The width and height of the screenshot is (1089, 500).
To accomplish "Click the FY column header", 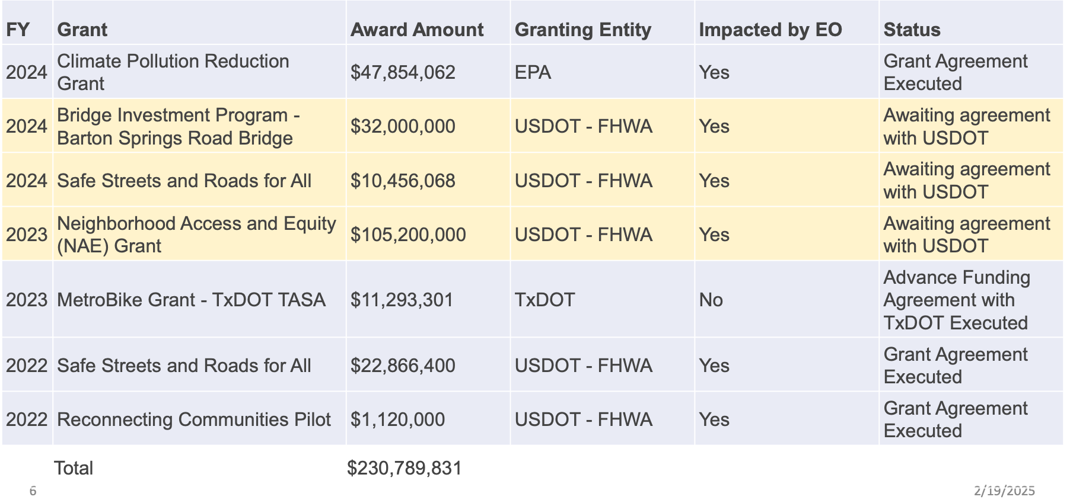I will 18,30.
